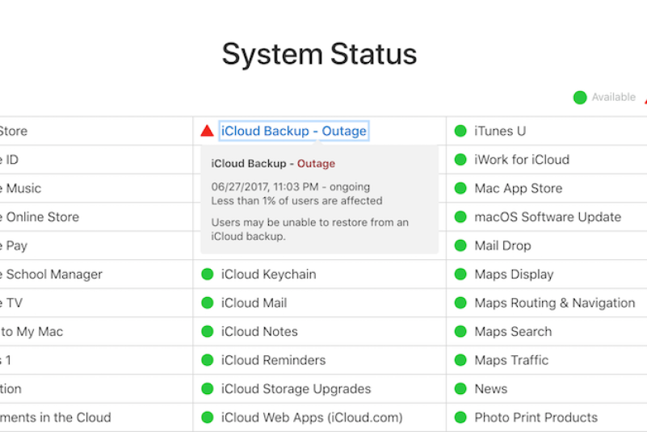Click the outage date 06/27/2017 line

click(291, 187)
